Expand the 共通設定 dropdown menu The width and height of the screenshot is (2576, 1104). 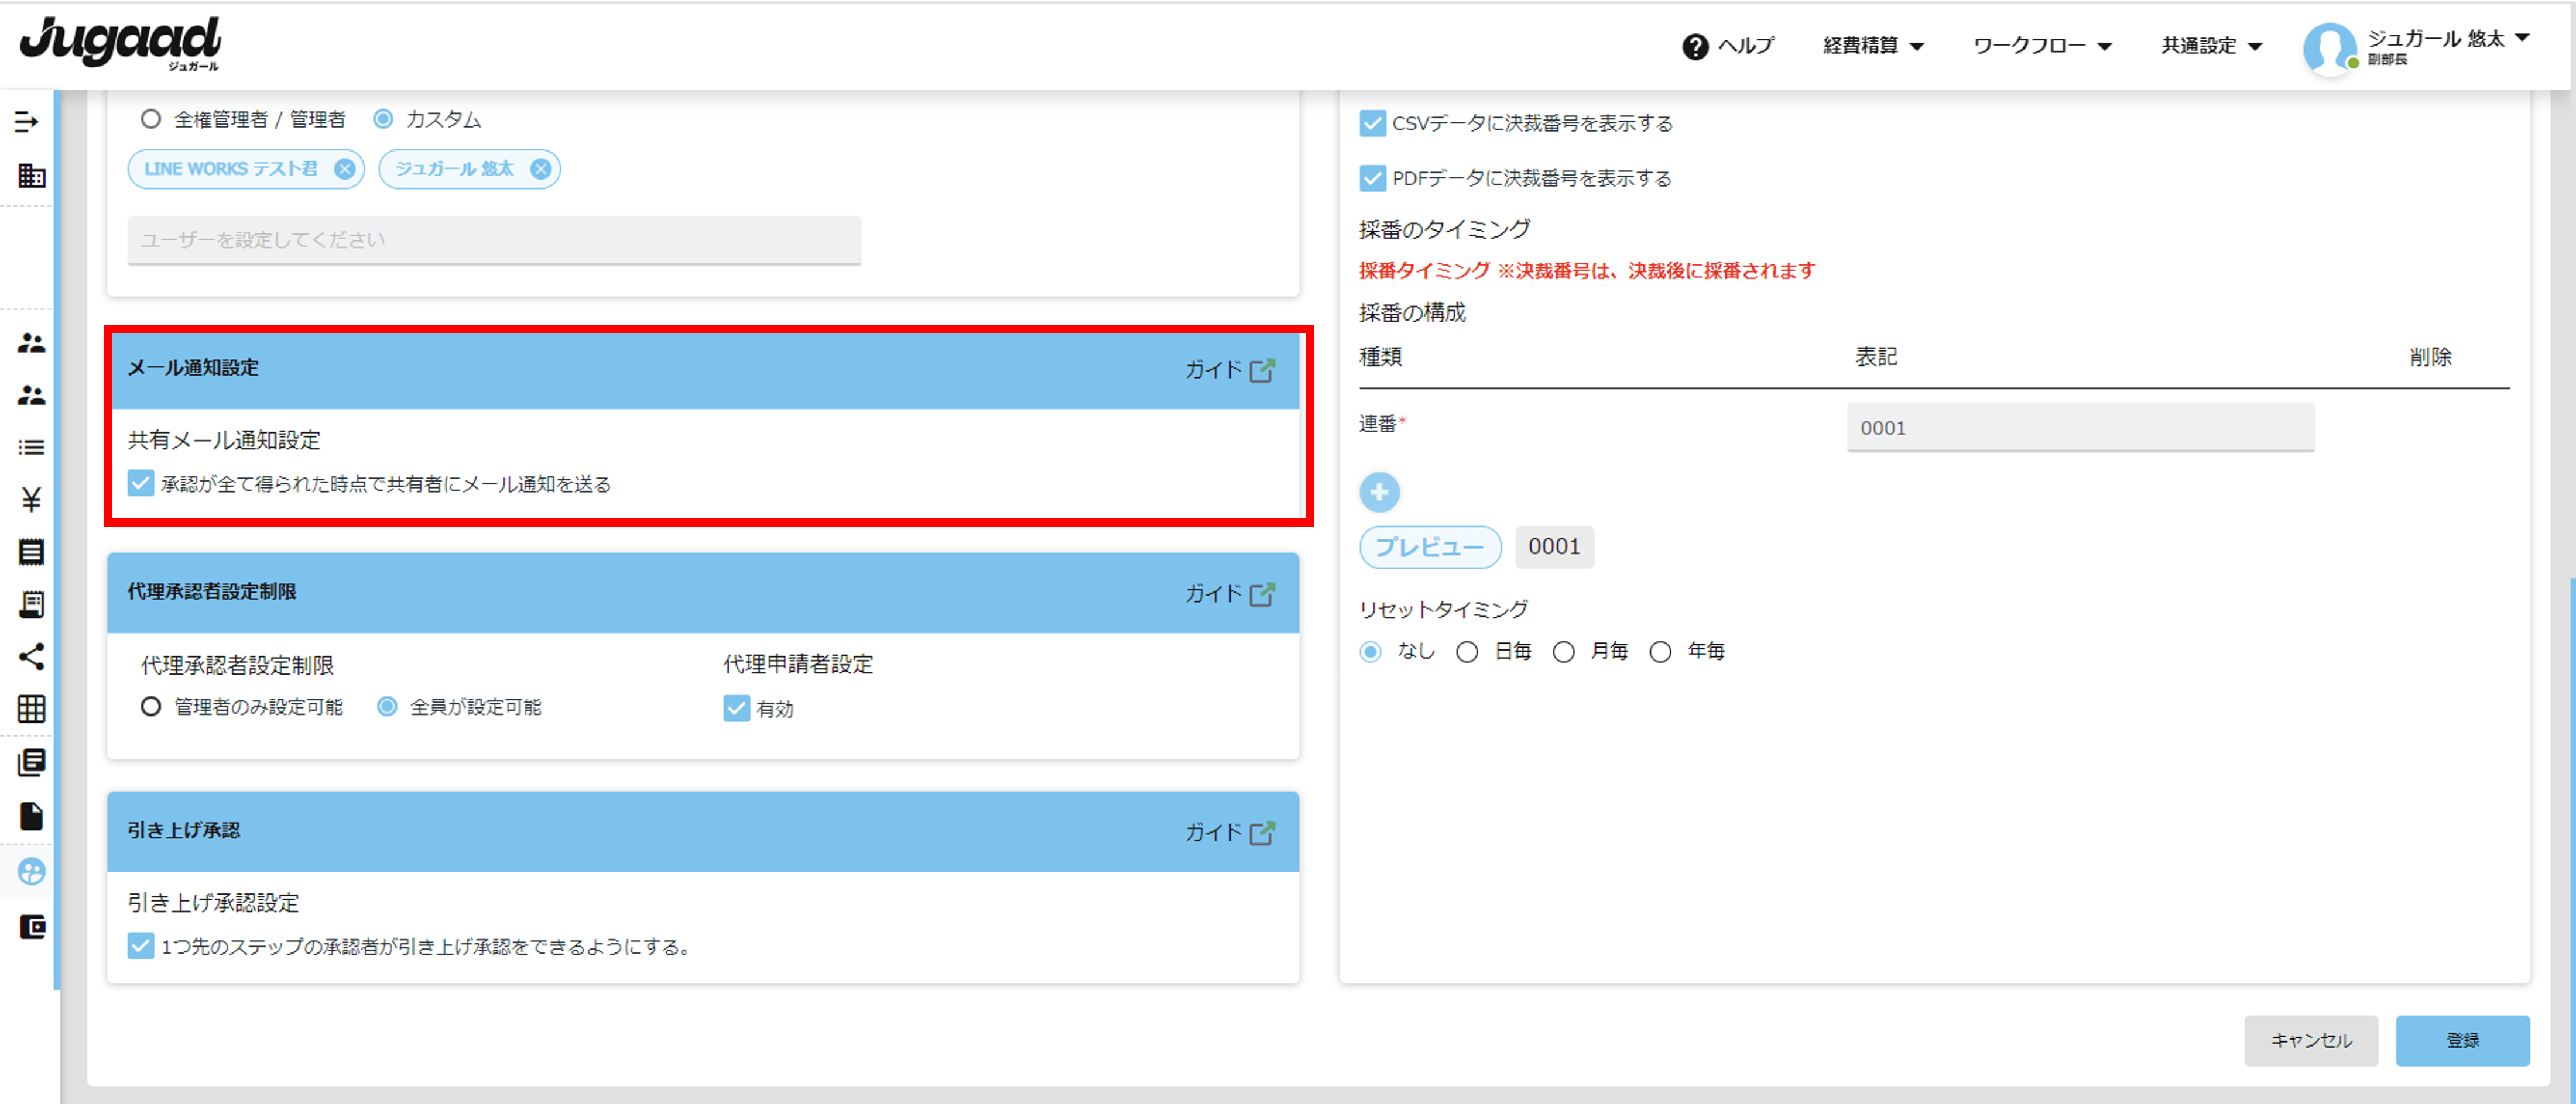click(2210, 46)
